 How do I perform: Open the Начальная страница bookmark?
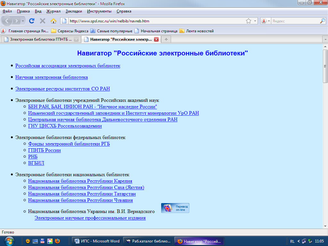tap(156, 31)
